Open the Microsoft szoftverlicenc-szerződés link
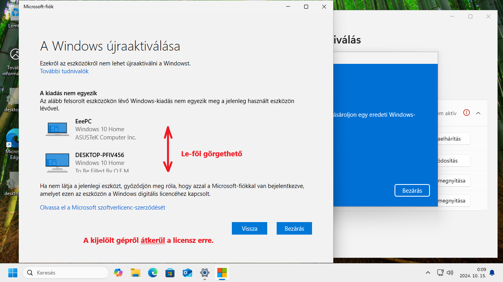 point(103,208)
